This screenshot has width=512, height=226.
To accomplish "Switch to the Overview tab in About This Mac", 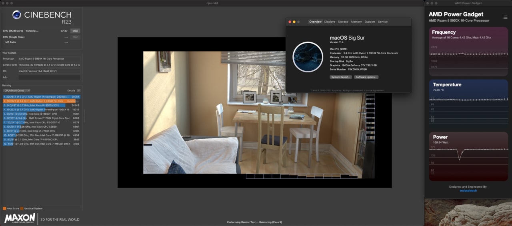I will coord(315,22).
